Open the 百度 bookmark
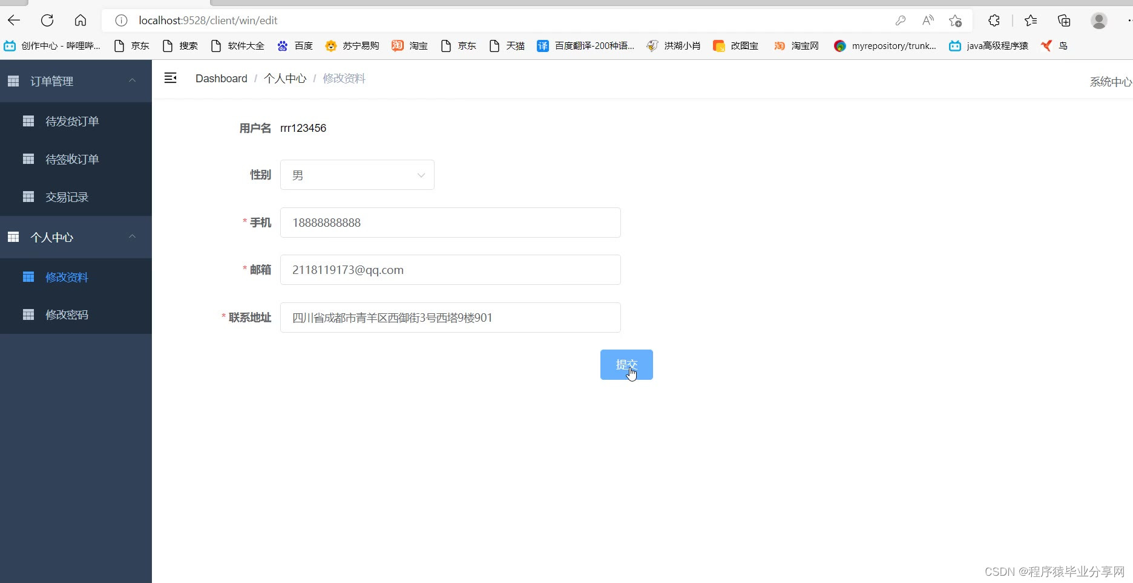The width and height of the screenshot is (1133, 583). tap(295, 45)
